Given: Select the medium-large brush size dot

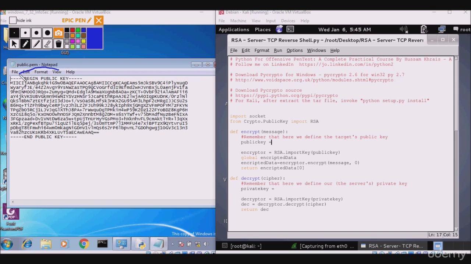Looking at the screenshot, I should click(36, 33).
